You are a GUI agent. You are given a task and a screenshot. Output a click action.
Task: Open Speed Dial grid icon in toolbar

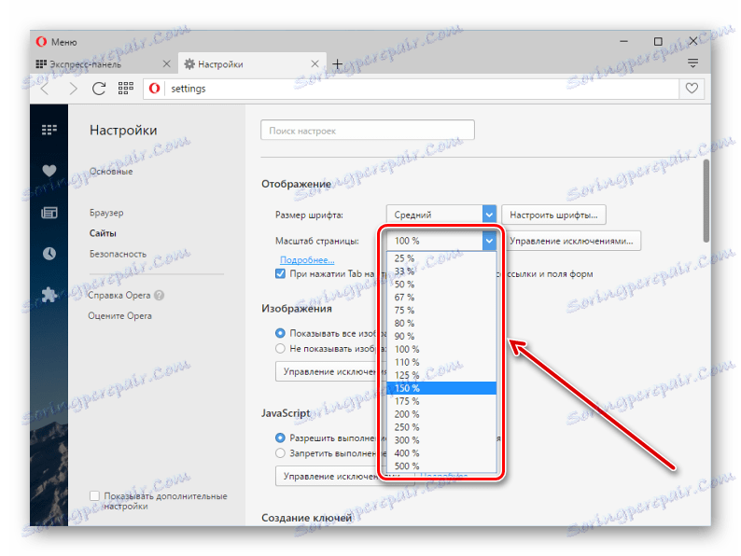click(126, 89)
